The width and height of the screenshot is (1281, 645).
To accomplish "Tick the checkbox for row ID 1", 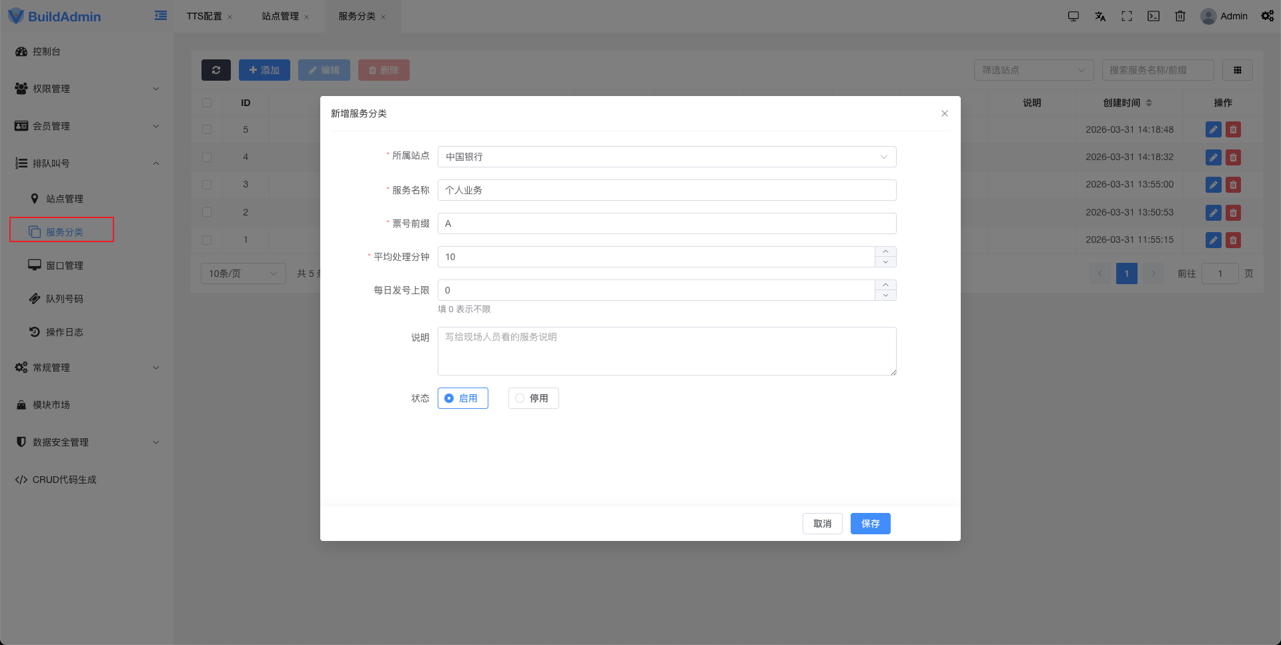I will [207, 240].
